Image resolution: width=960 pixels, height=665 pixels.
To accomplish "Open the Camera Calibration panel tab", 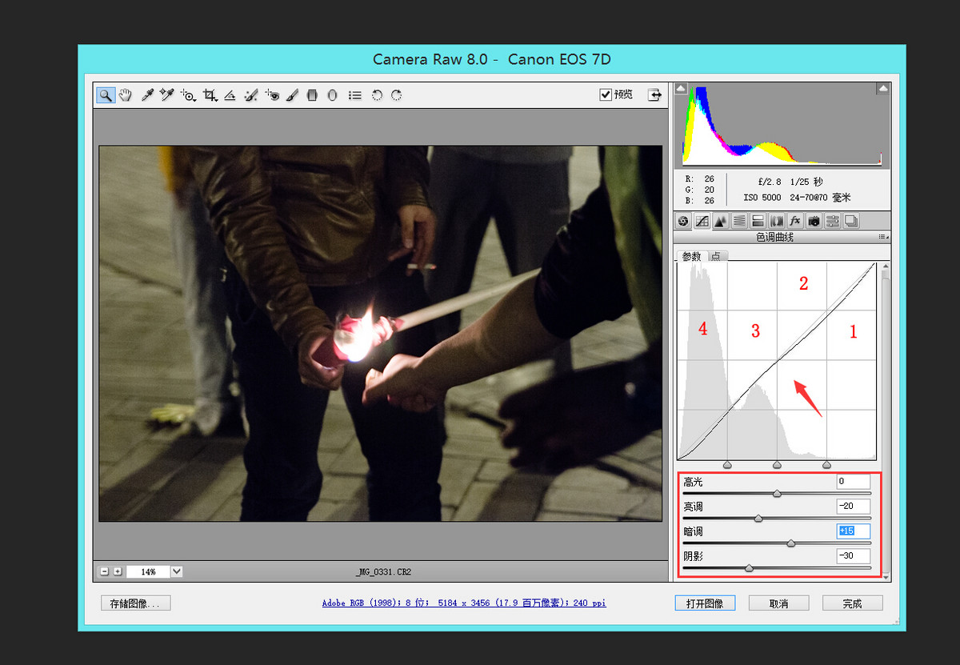I will 814,221.
